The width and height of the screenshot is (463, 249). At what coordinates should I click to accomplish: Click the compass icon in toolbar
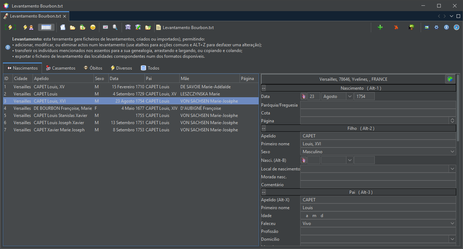pyautogui.click(x=457, y=27)
